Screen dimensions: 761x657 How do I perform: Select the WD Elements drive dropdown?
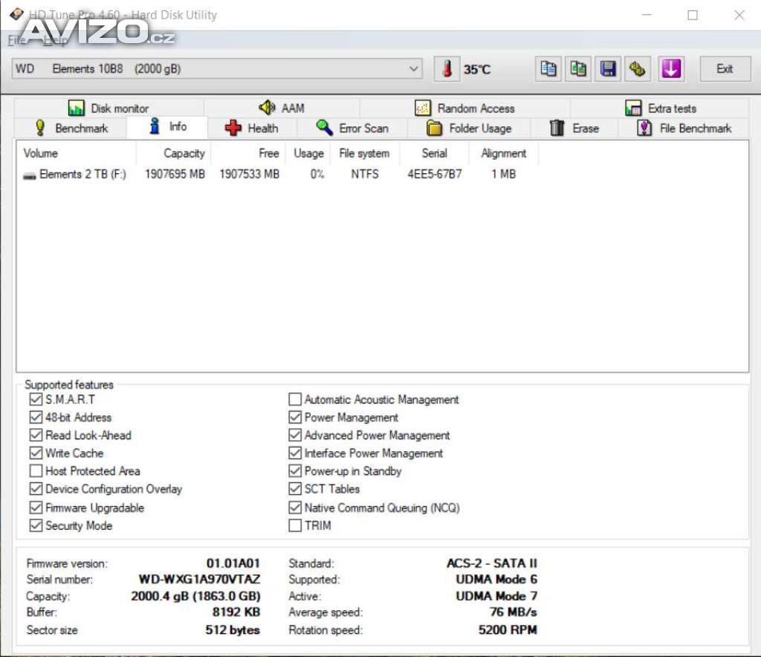click(x=216, y=69)
